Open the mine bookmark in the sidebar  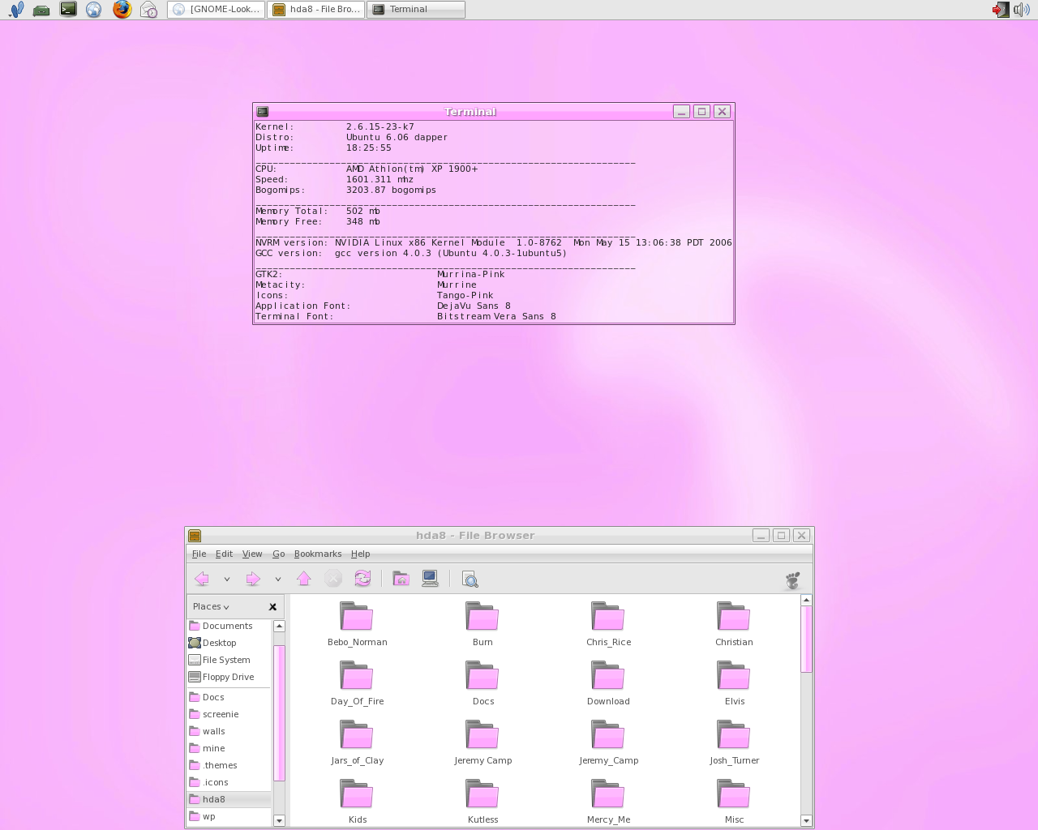(207, 748)
